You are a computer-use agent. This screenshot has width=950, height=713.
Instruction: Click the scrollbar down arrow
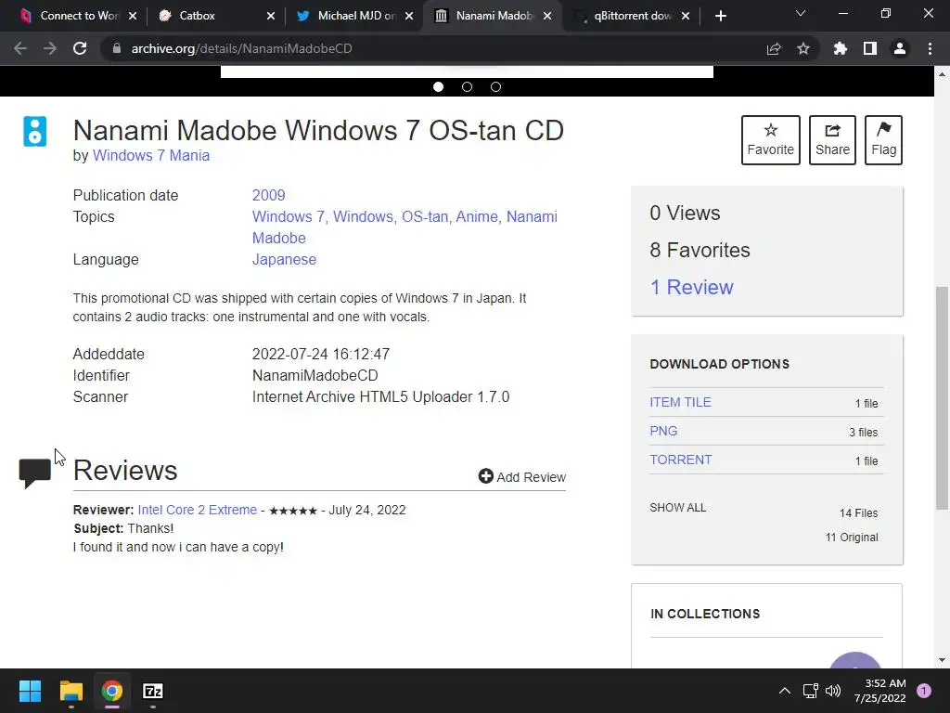942,660
